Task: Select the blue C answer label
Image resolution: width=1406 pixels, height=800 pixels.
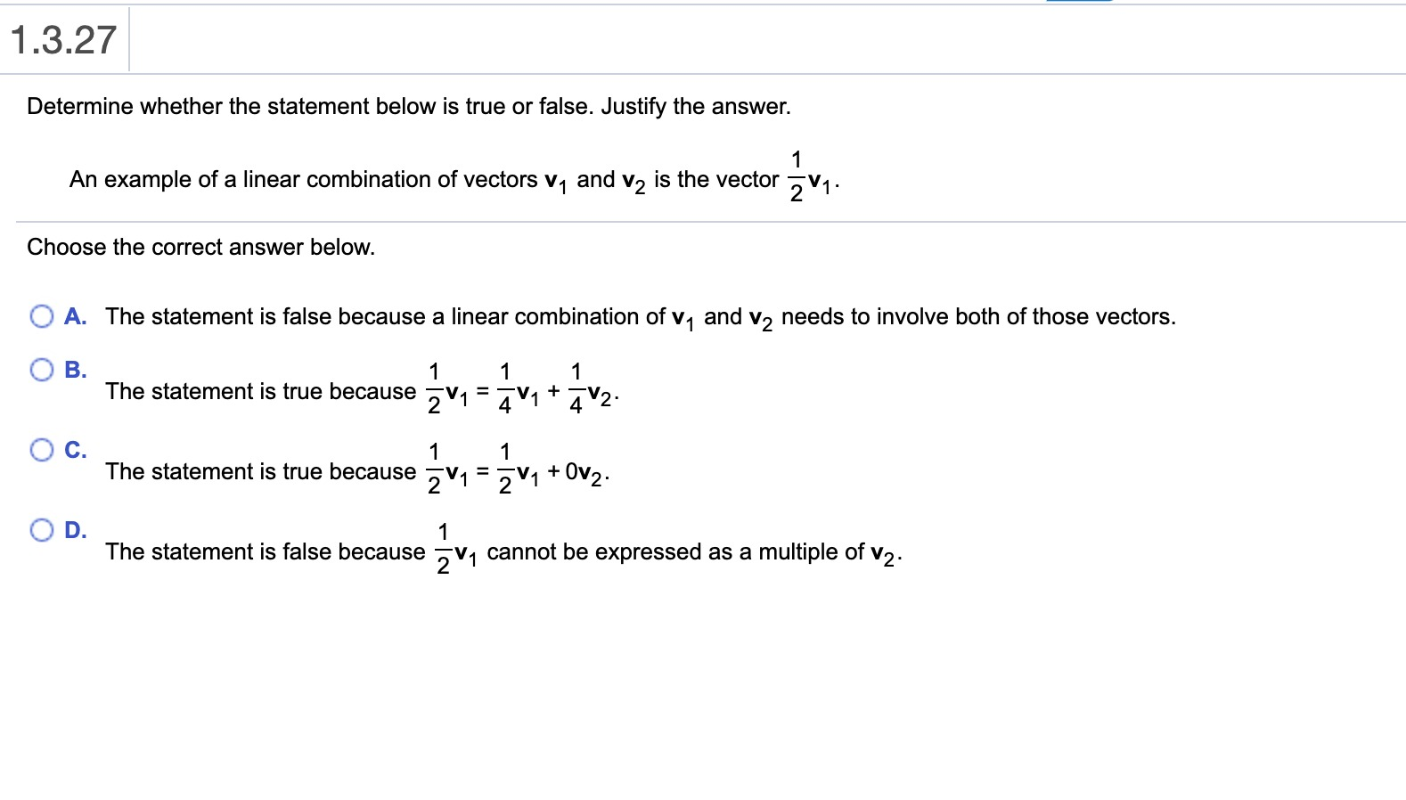Action: click(77, 448)
